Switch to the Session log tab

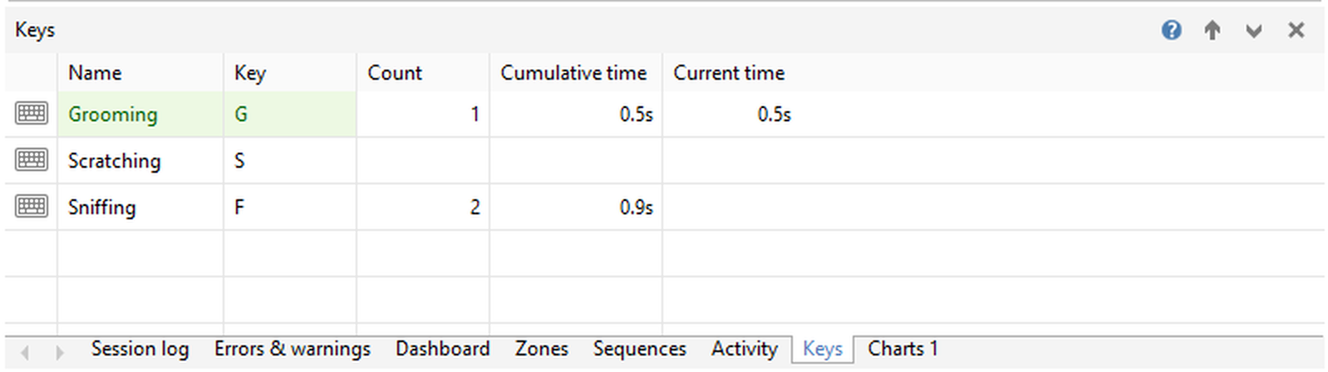pyautogui.click(x=140, y=350)
